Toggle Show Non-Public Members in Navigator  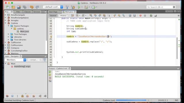[22, 96]
